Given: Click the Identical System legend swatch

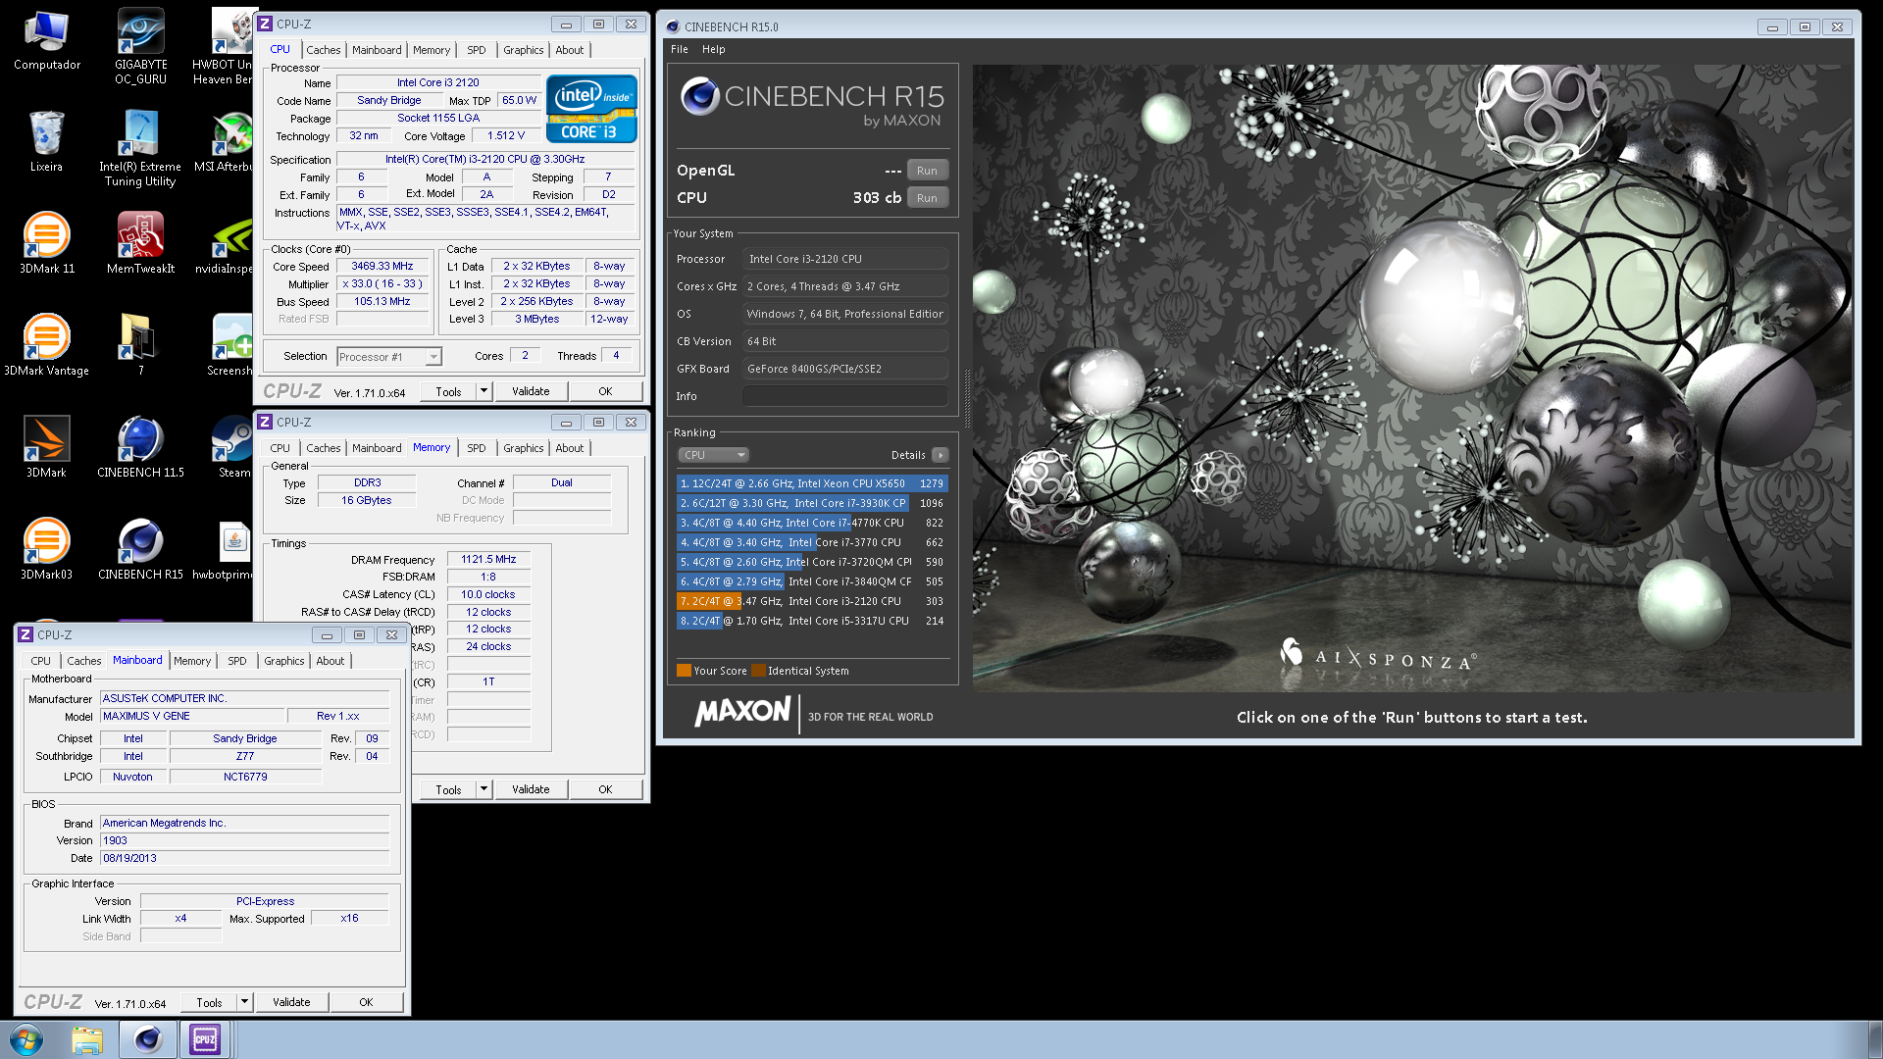Looking at the screenshot, I should [x=758, y=671].
